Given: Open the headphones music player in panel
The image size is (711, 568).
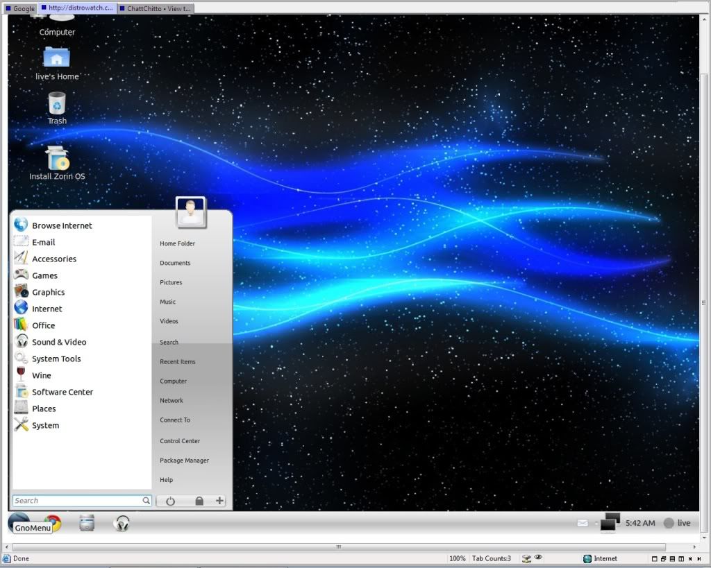Looking at the screenshot, I should (122, 523).
